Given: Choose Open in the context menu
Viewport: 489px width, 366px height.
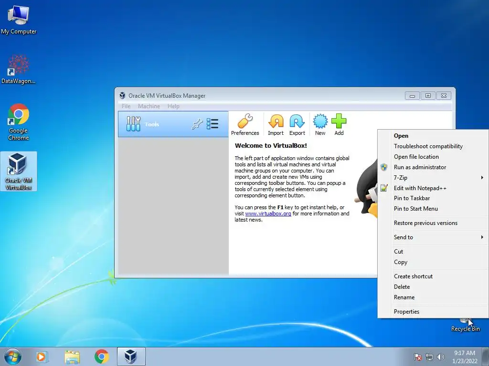Looking at the screenshot, I should point(433,136).
